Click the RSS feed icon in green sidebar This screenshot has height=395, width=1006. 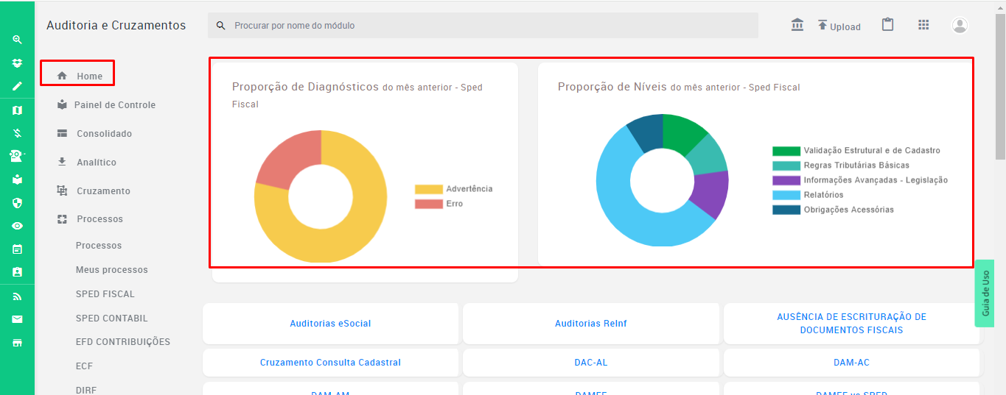(x=17, y=296)
